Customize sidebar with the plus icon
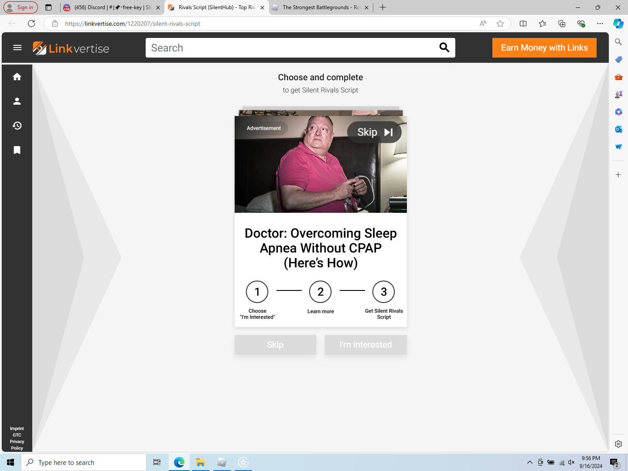Viewport: 628px width, 471px height. [x=618, y=174]
